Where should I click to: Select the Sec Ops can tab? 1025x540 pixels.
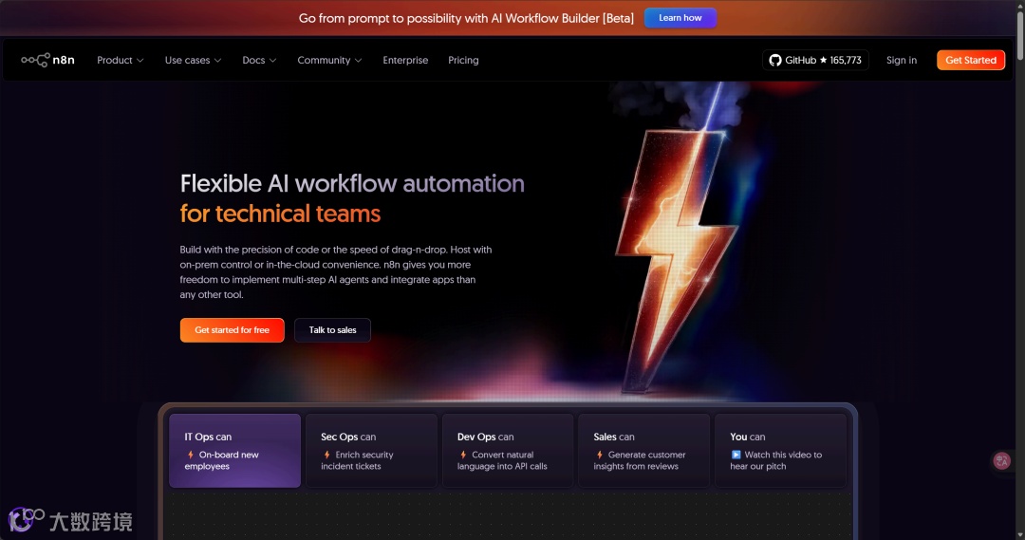pos(371,451)
